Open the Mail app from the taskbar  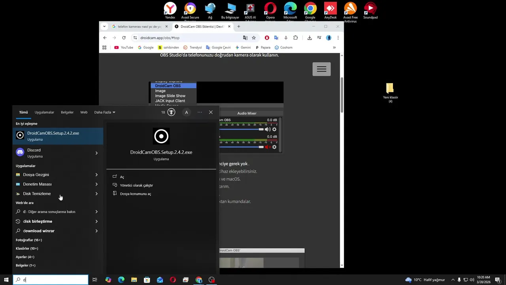160,280
